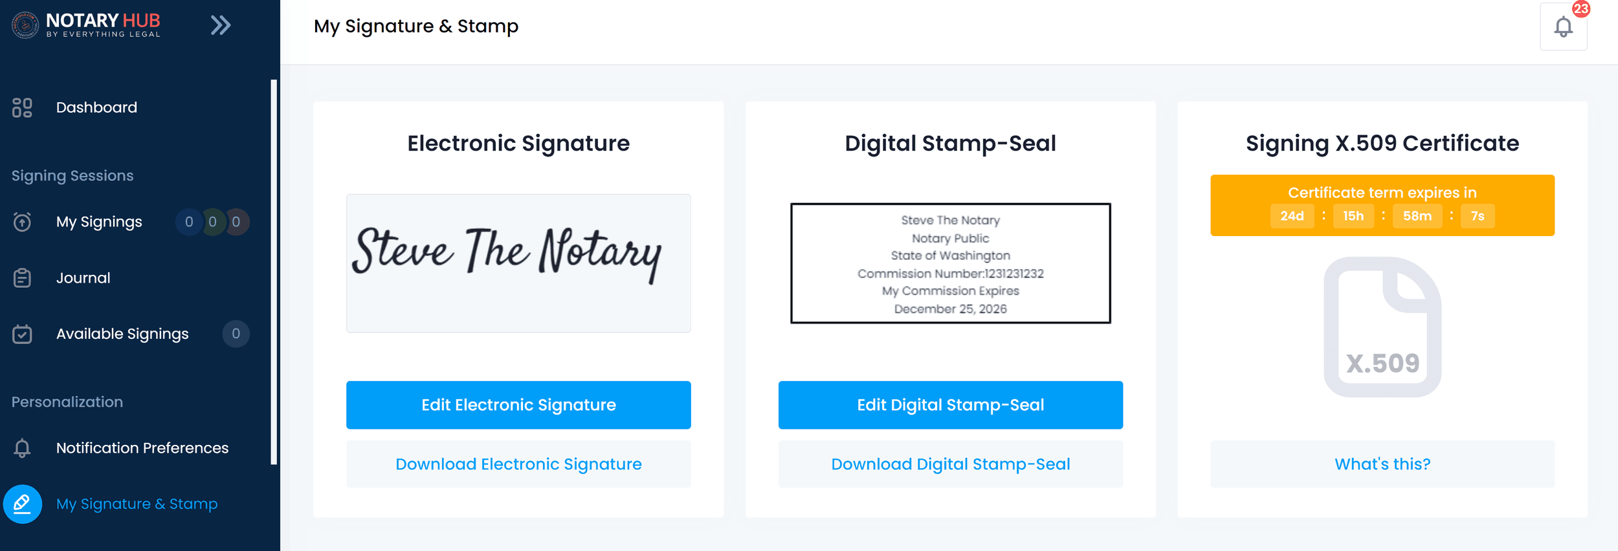
Task: Open the Dashboard grid icon
Action: [x=23, y=107]
